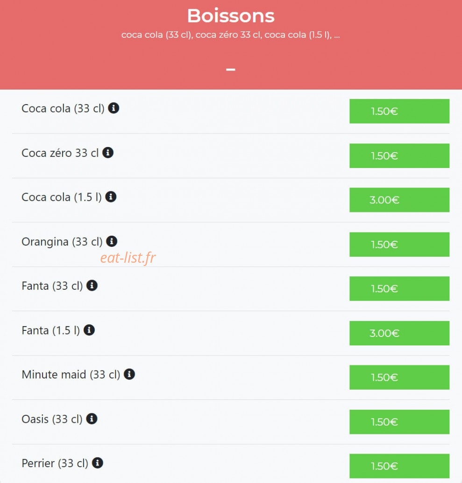Add Orangina (33 cl) using its price button

pos(399,244)
